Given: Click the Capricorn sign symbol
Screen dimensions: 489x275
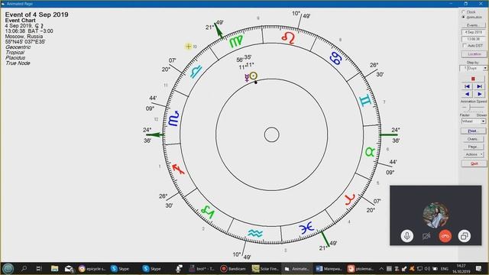Looking at the screenshot, I should tap(208, 212).
